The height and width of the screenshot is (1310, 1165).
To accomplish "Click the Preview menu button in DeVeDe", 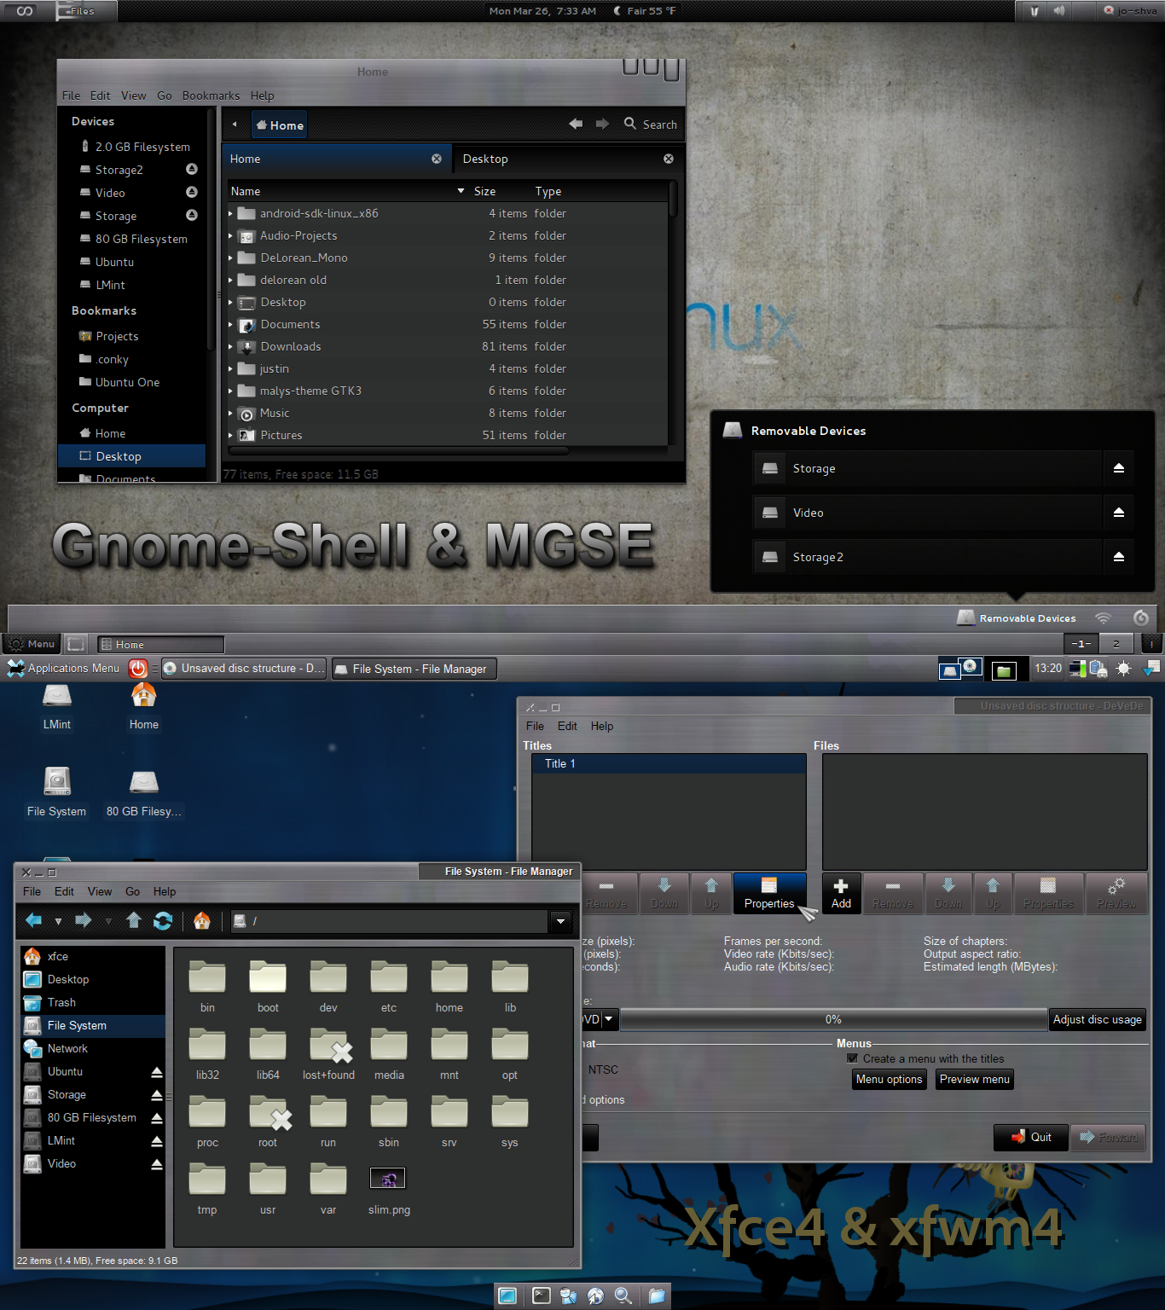I will (x=974, y=1079).
